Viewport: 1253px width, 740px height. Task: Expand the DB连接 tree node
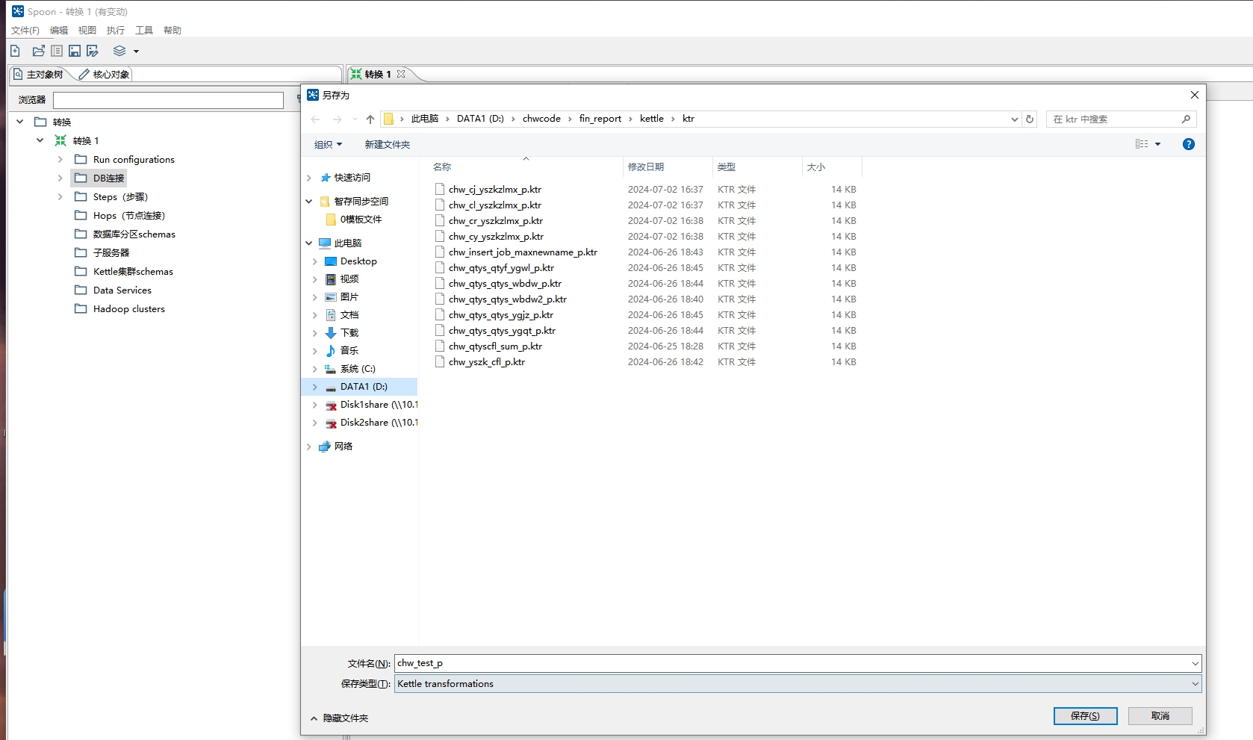click(x=60, y=178)
